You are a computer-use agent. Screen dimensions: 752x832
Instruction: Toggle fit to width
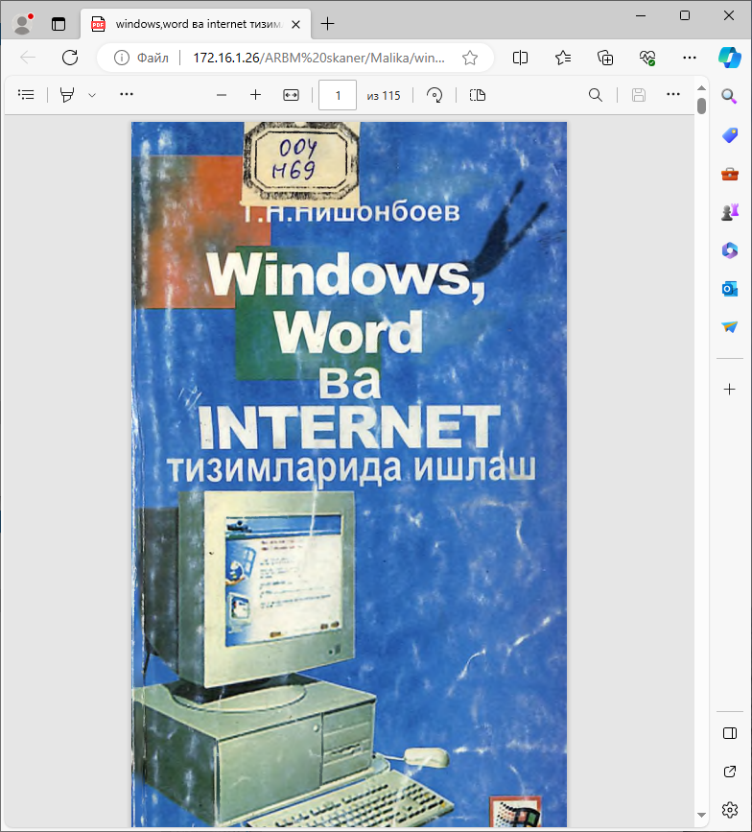coord(292,95)
